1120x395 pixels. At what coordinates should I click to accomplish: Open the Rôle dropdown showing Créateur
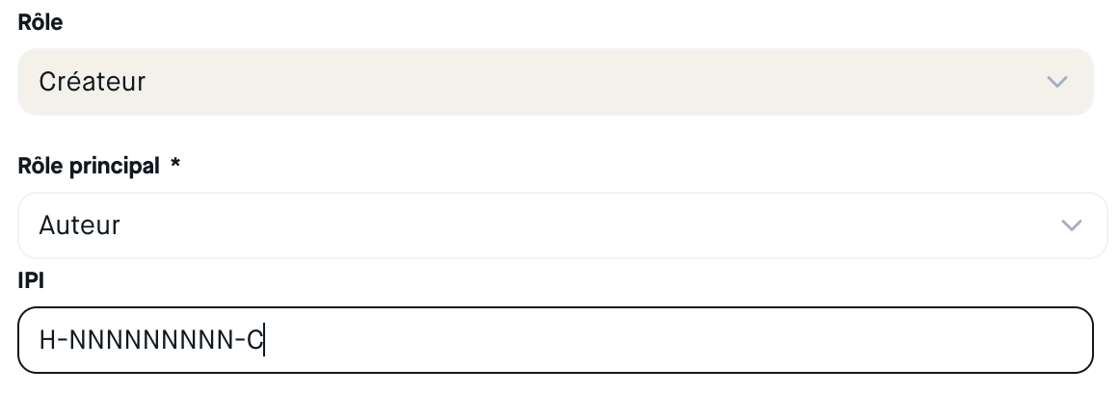click(555, 82)
